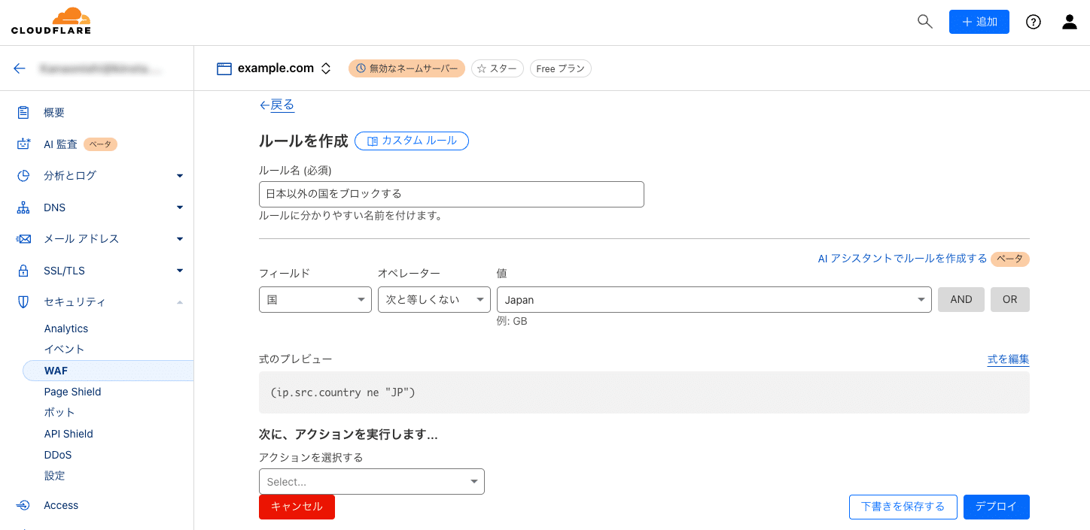This screenshot has width=1090, height=530.
Task: Select the DNS sidebar icon
Action: [23, 207]
